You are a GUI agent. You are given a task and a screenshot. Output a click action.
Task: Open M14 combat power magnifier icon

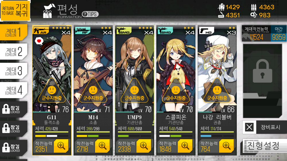[102, 146]
